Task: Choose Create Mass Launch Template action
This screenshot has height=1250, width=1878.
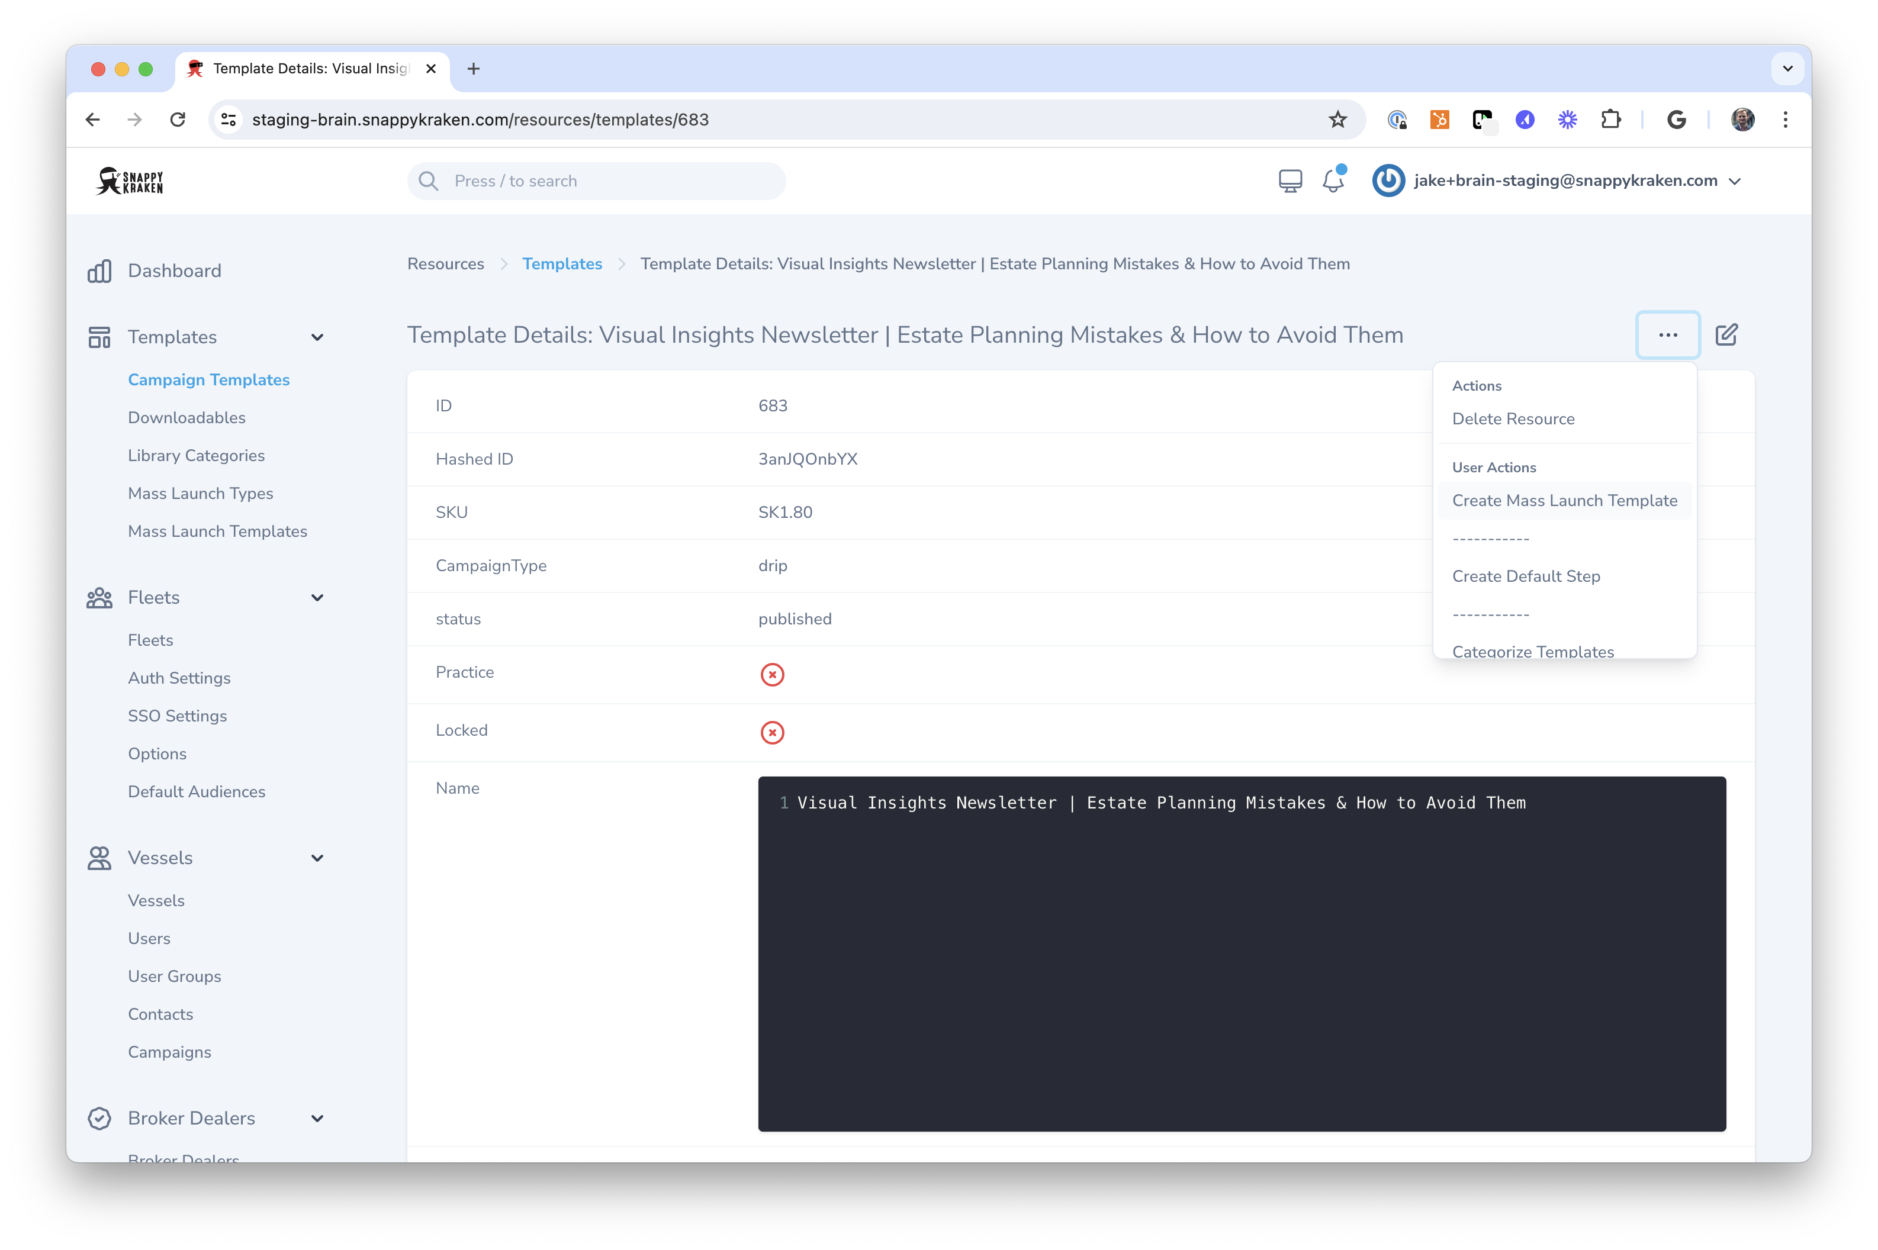Action: point(1564,501)
